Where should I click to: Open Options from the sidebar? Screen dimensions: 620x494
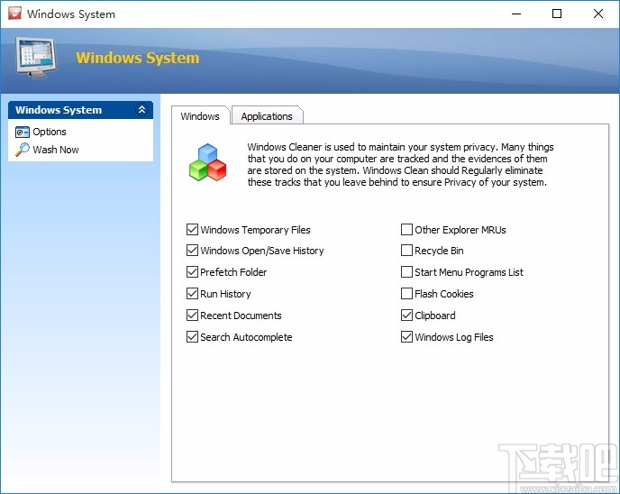click(x=50, y=132)
